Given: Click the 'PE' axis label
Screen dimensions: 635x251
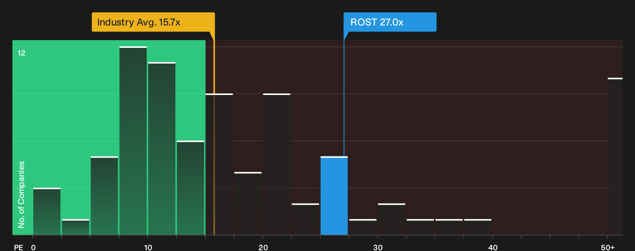Looking at the screenshot, I should click(x=19, y=247).
